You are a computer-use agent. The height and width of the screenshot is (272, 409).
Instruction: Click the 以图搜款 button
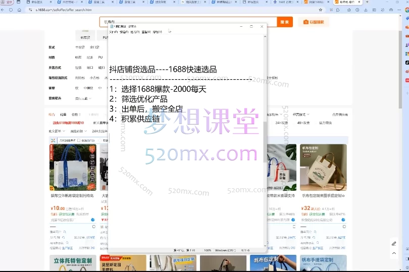pos(314,22)
